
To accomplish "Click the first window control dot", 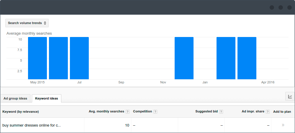I will [272, 8].
